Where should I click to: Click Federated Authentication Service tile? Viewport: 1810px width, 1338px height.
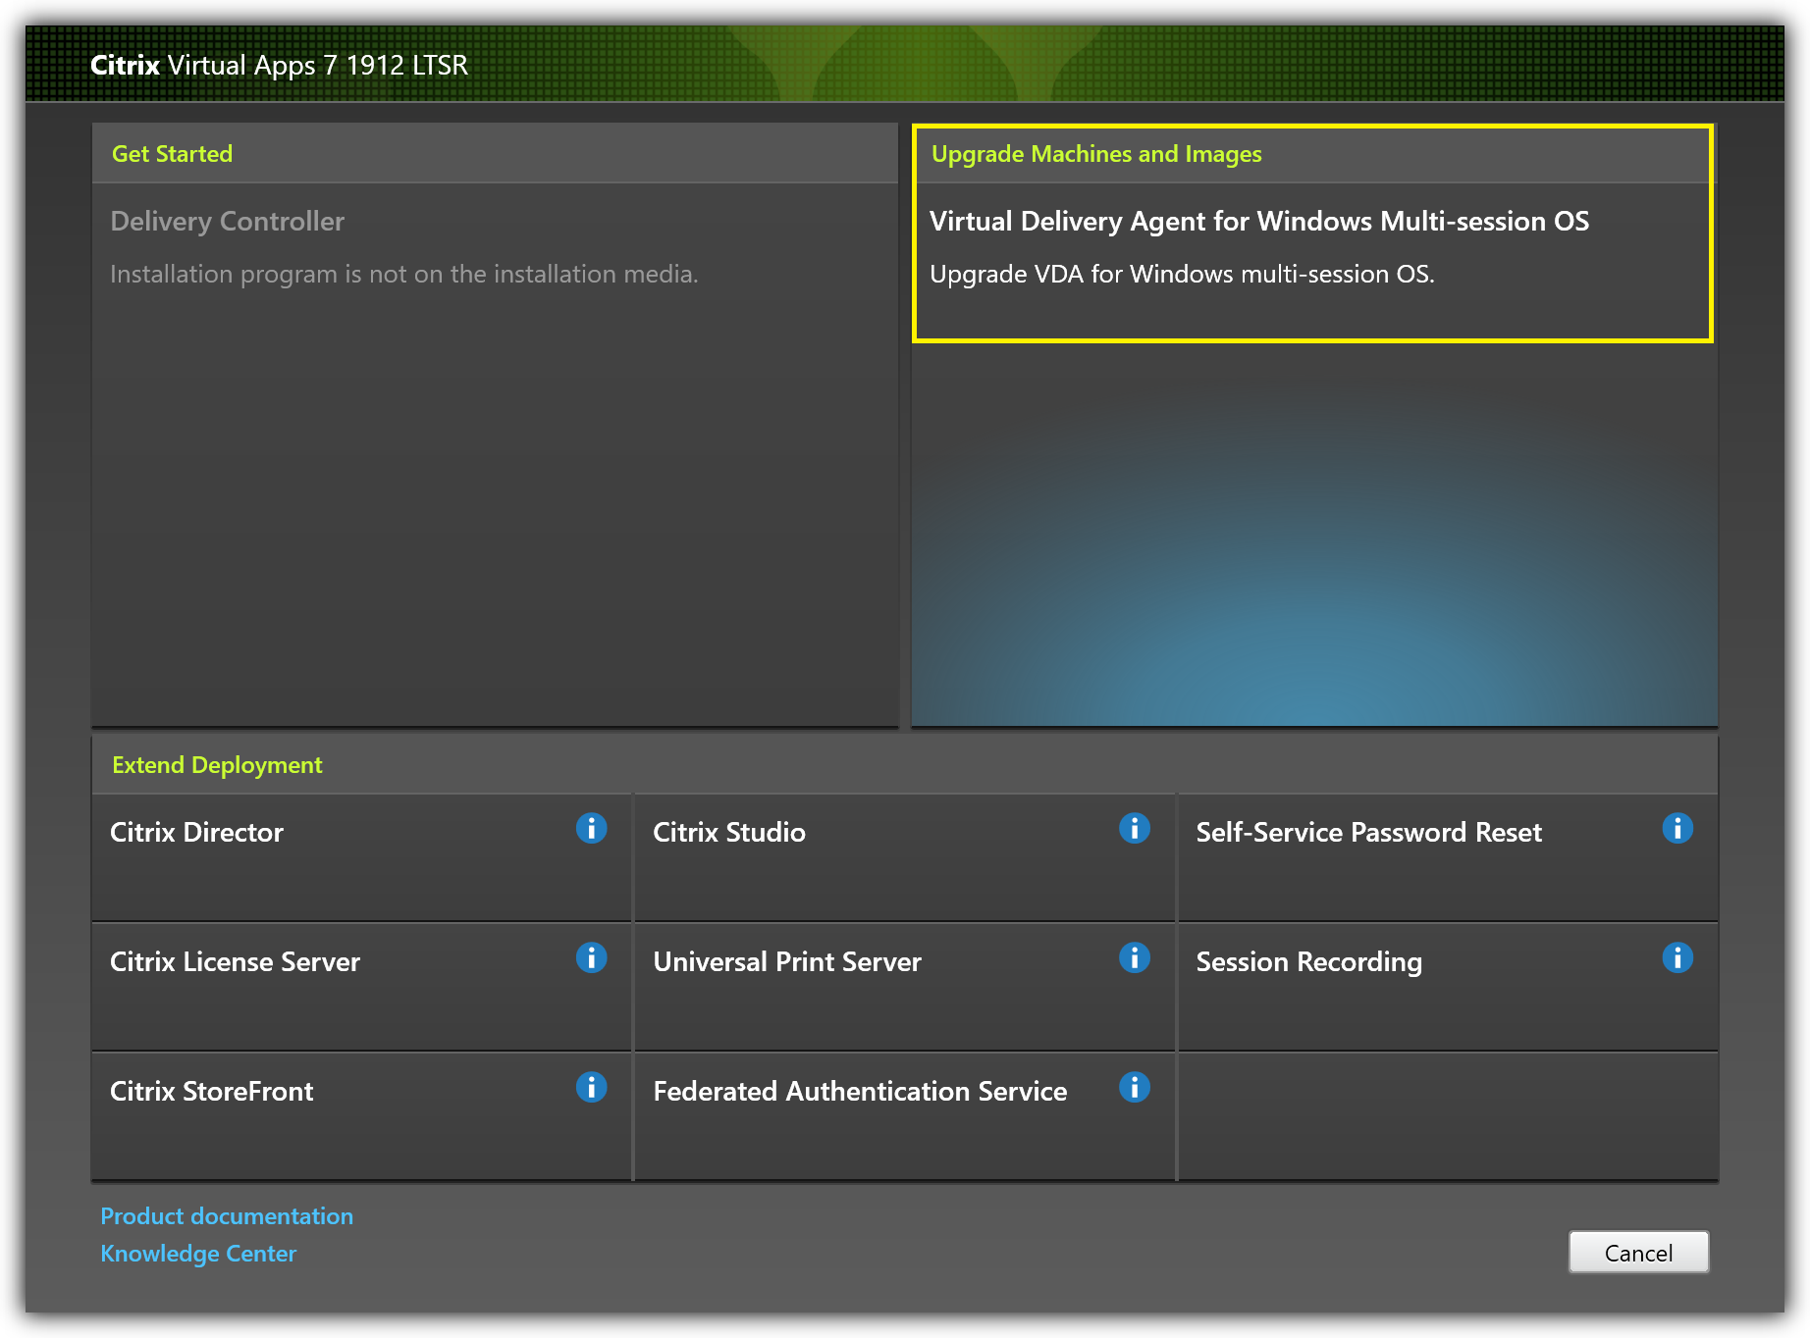coord(859,1092)
